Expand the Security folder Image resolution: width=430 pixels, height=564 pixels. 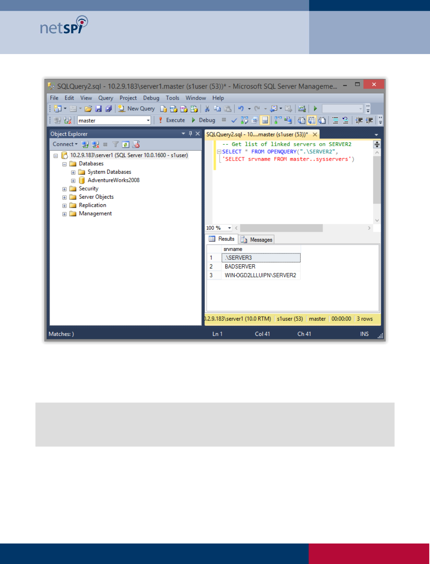[64, 189]
